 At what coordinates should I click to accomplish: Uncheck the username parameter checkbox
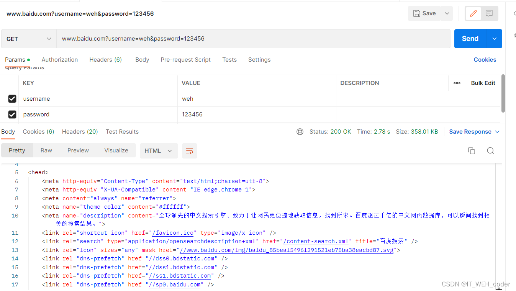(x=12, y=99)
